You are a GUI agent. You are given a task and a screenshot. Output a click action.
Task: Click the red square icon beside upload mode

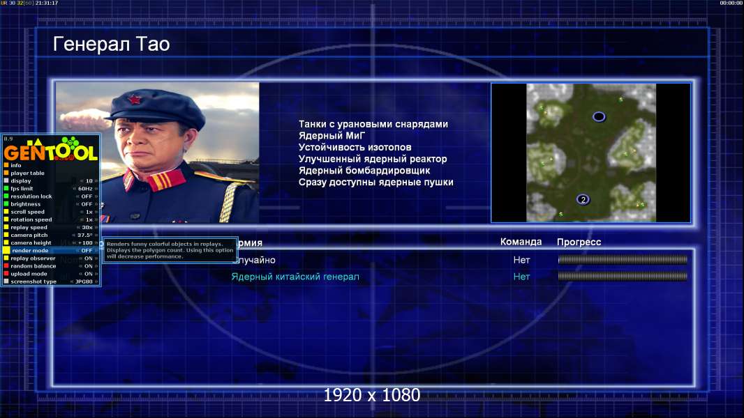coord(6,274)
